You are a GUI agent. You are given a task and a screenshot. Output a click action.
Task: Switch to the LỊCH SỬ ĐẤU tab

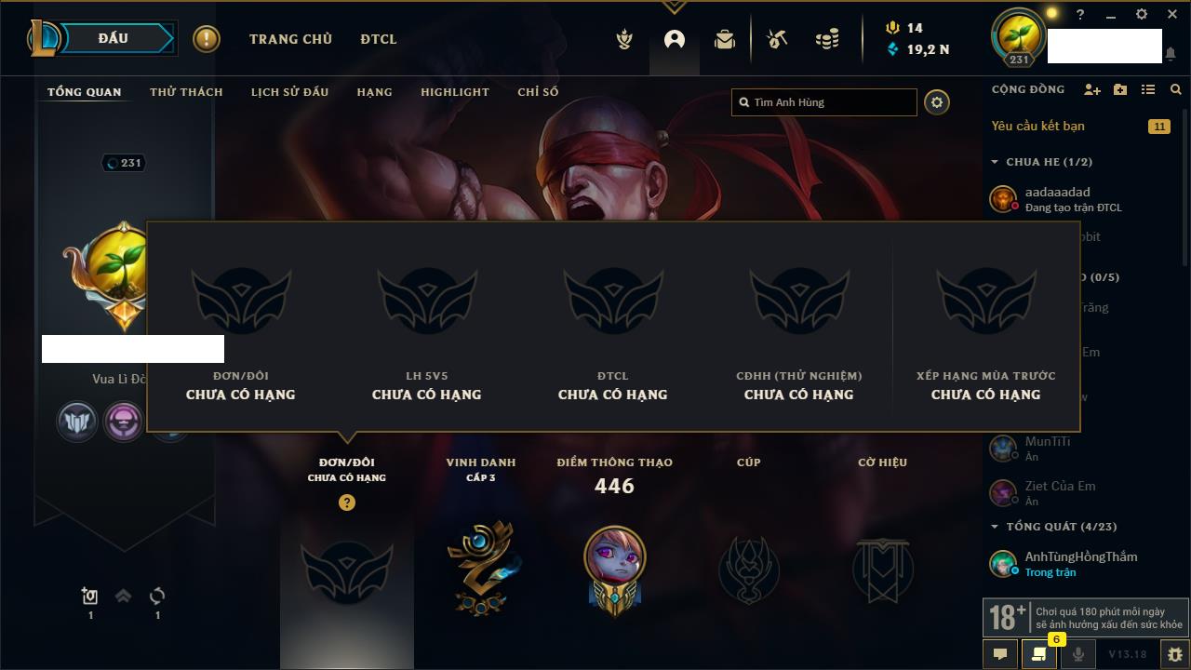289,92
